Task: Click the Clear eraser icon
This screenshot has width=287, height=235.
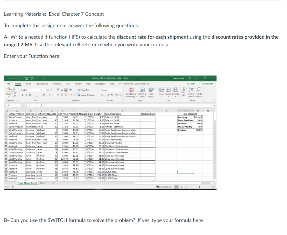Action: (184, 95)
